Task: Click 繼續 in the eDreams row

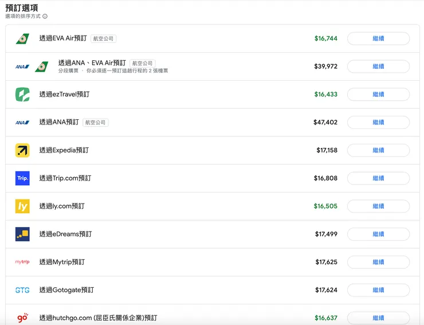Action: tap(378, 234)
